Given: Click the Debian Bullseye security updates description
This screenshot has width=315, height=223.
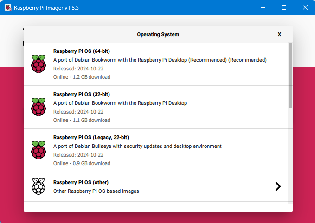Looking at the screenshot, I should [x=137, y=146].
